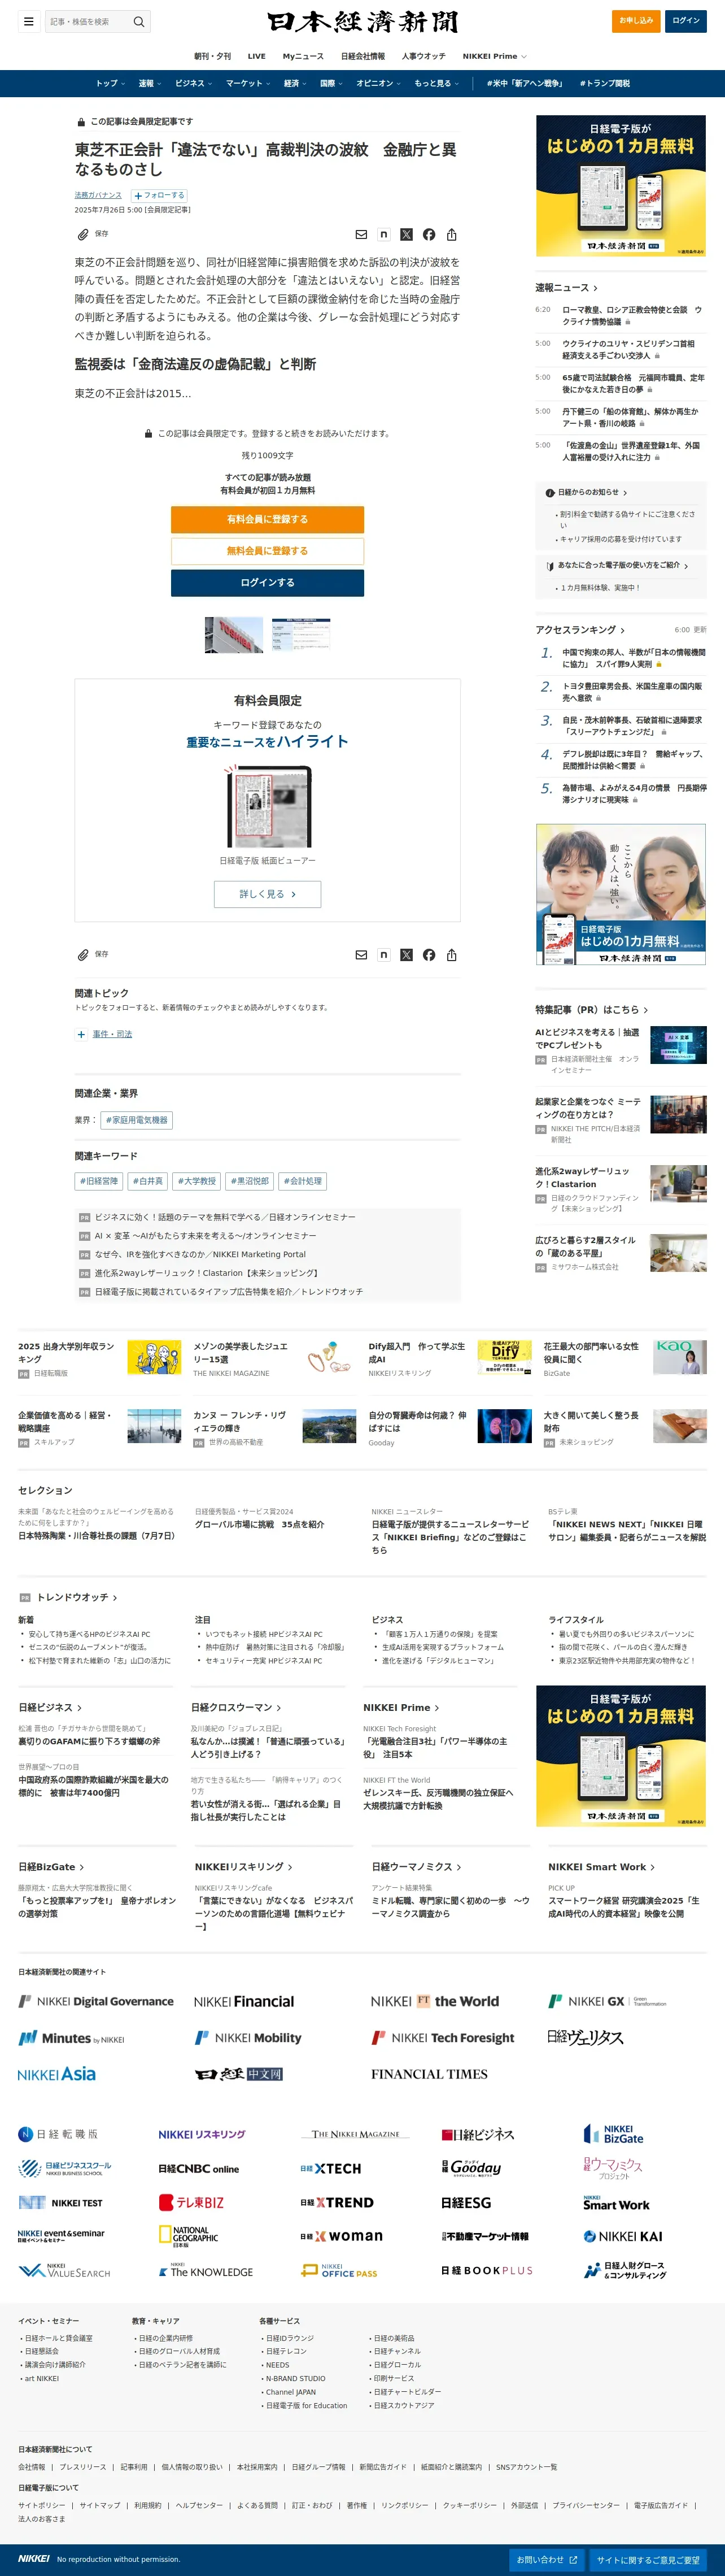Select the #旧経営陣 keyword tag
This screenshot has height=2576, width=725.
tap(99, 1182)
